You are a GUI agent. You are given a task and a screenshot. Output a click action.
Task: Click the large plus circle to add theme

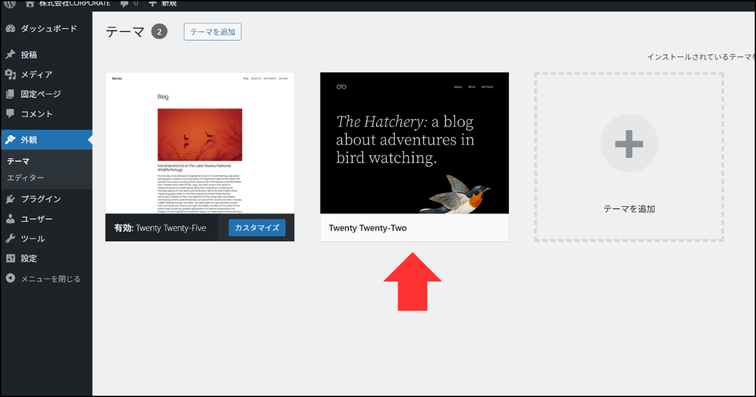(x=629, y=144)
